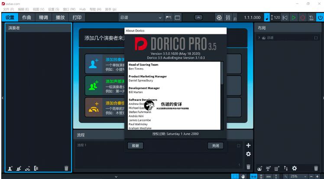Collapse the right panel with the edge arrow
This screenshot has width=324, height=179.
tap(323, 98)
